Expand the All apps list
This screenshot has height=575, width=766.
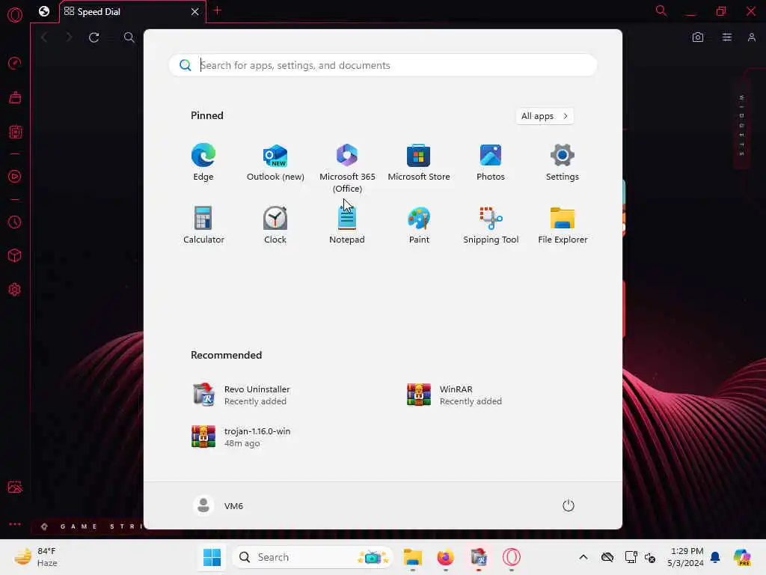tap(545, 116)
